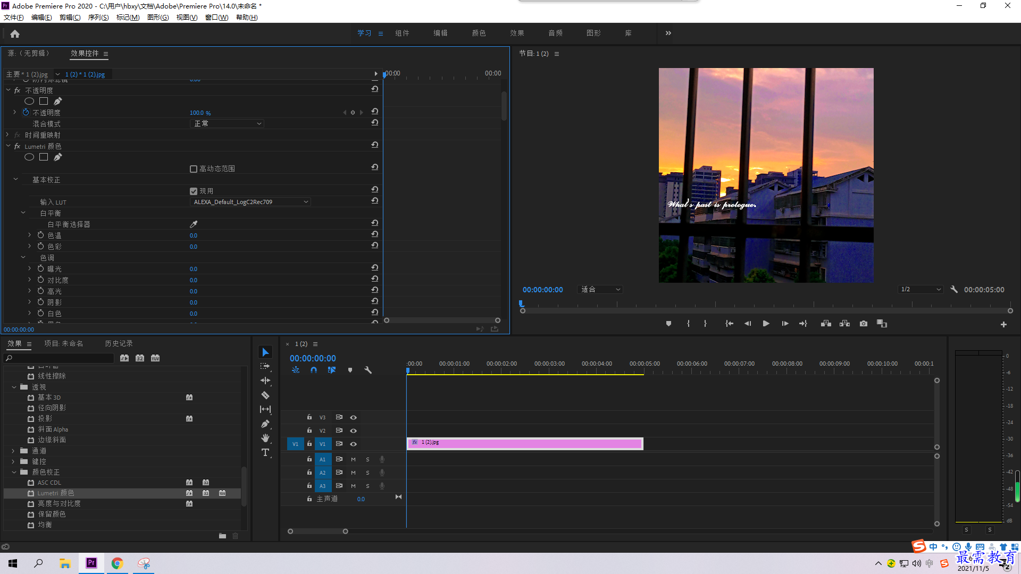The height and width of the screenshot is (574, 1021).
Task: Click the Add Marker icon in timeline
Action: [350, 370]
